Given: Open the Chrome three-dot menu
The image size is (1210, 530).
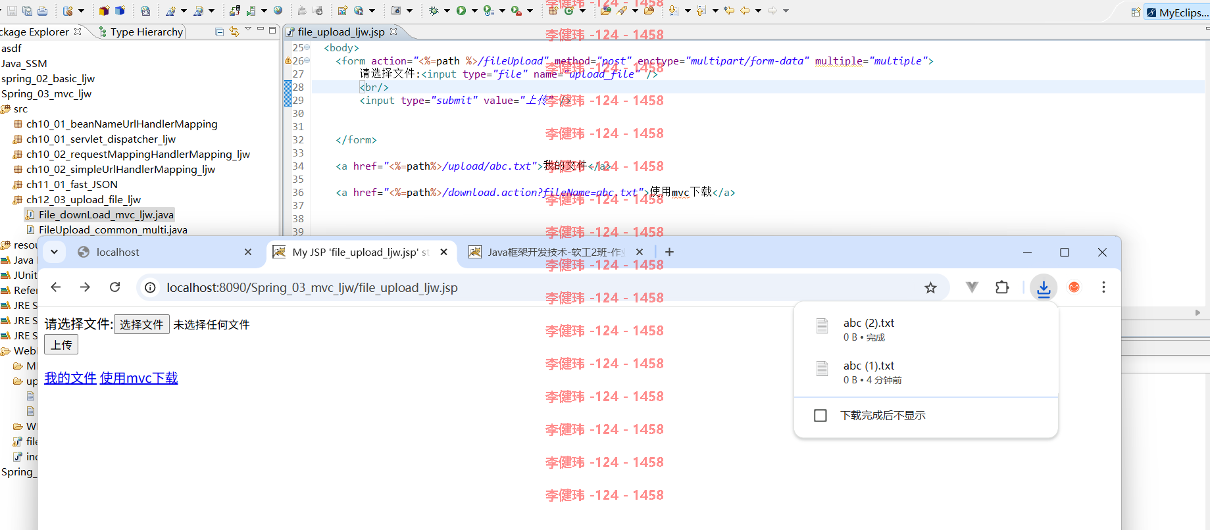Looking at the screenshot, I should [1103, 287].
